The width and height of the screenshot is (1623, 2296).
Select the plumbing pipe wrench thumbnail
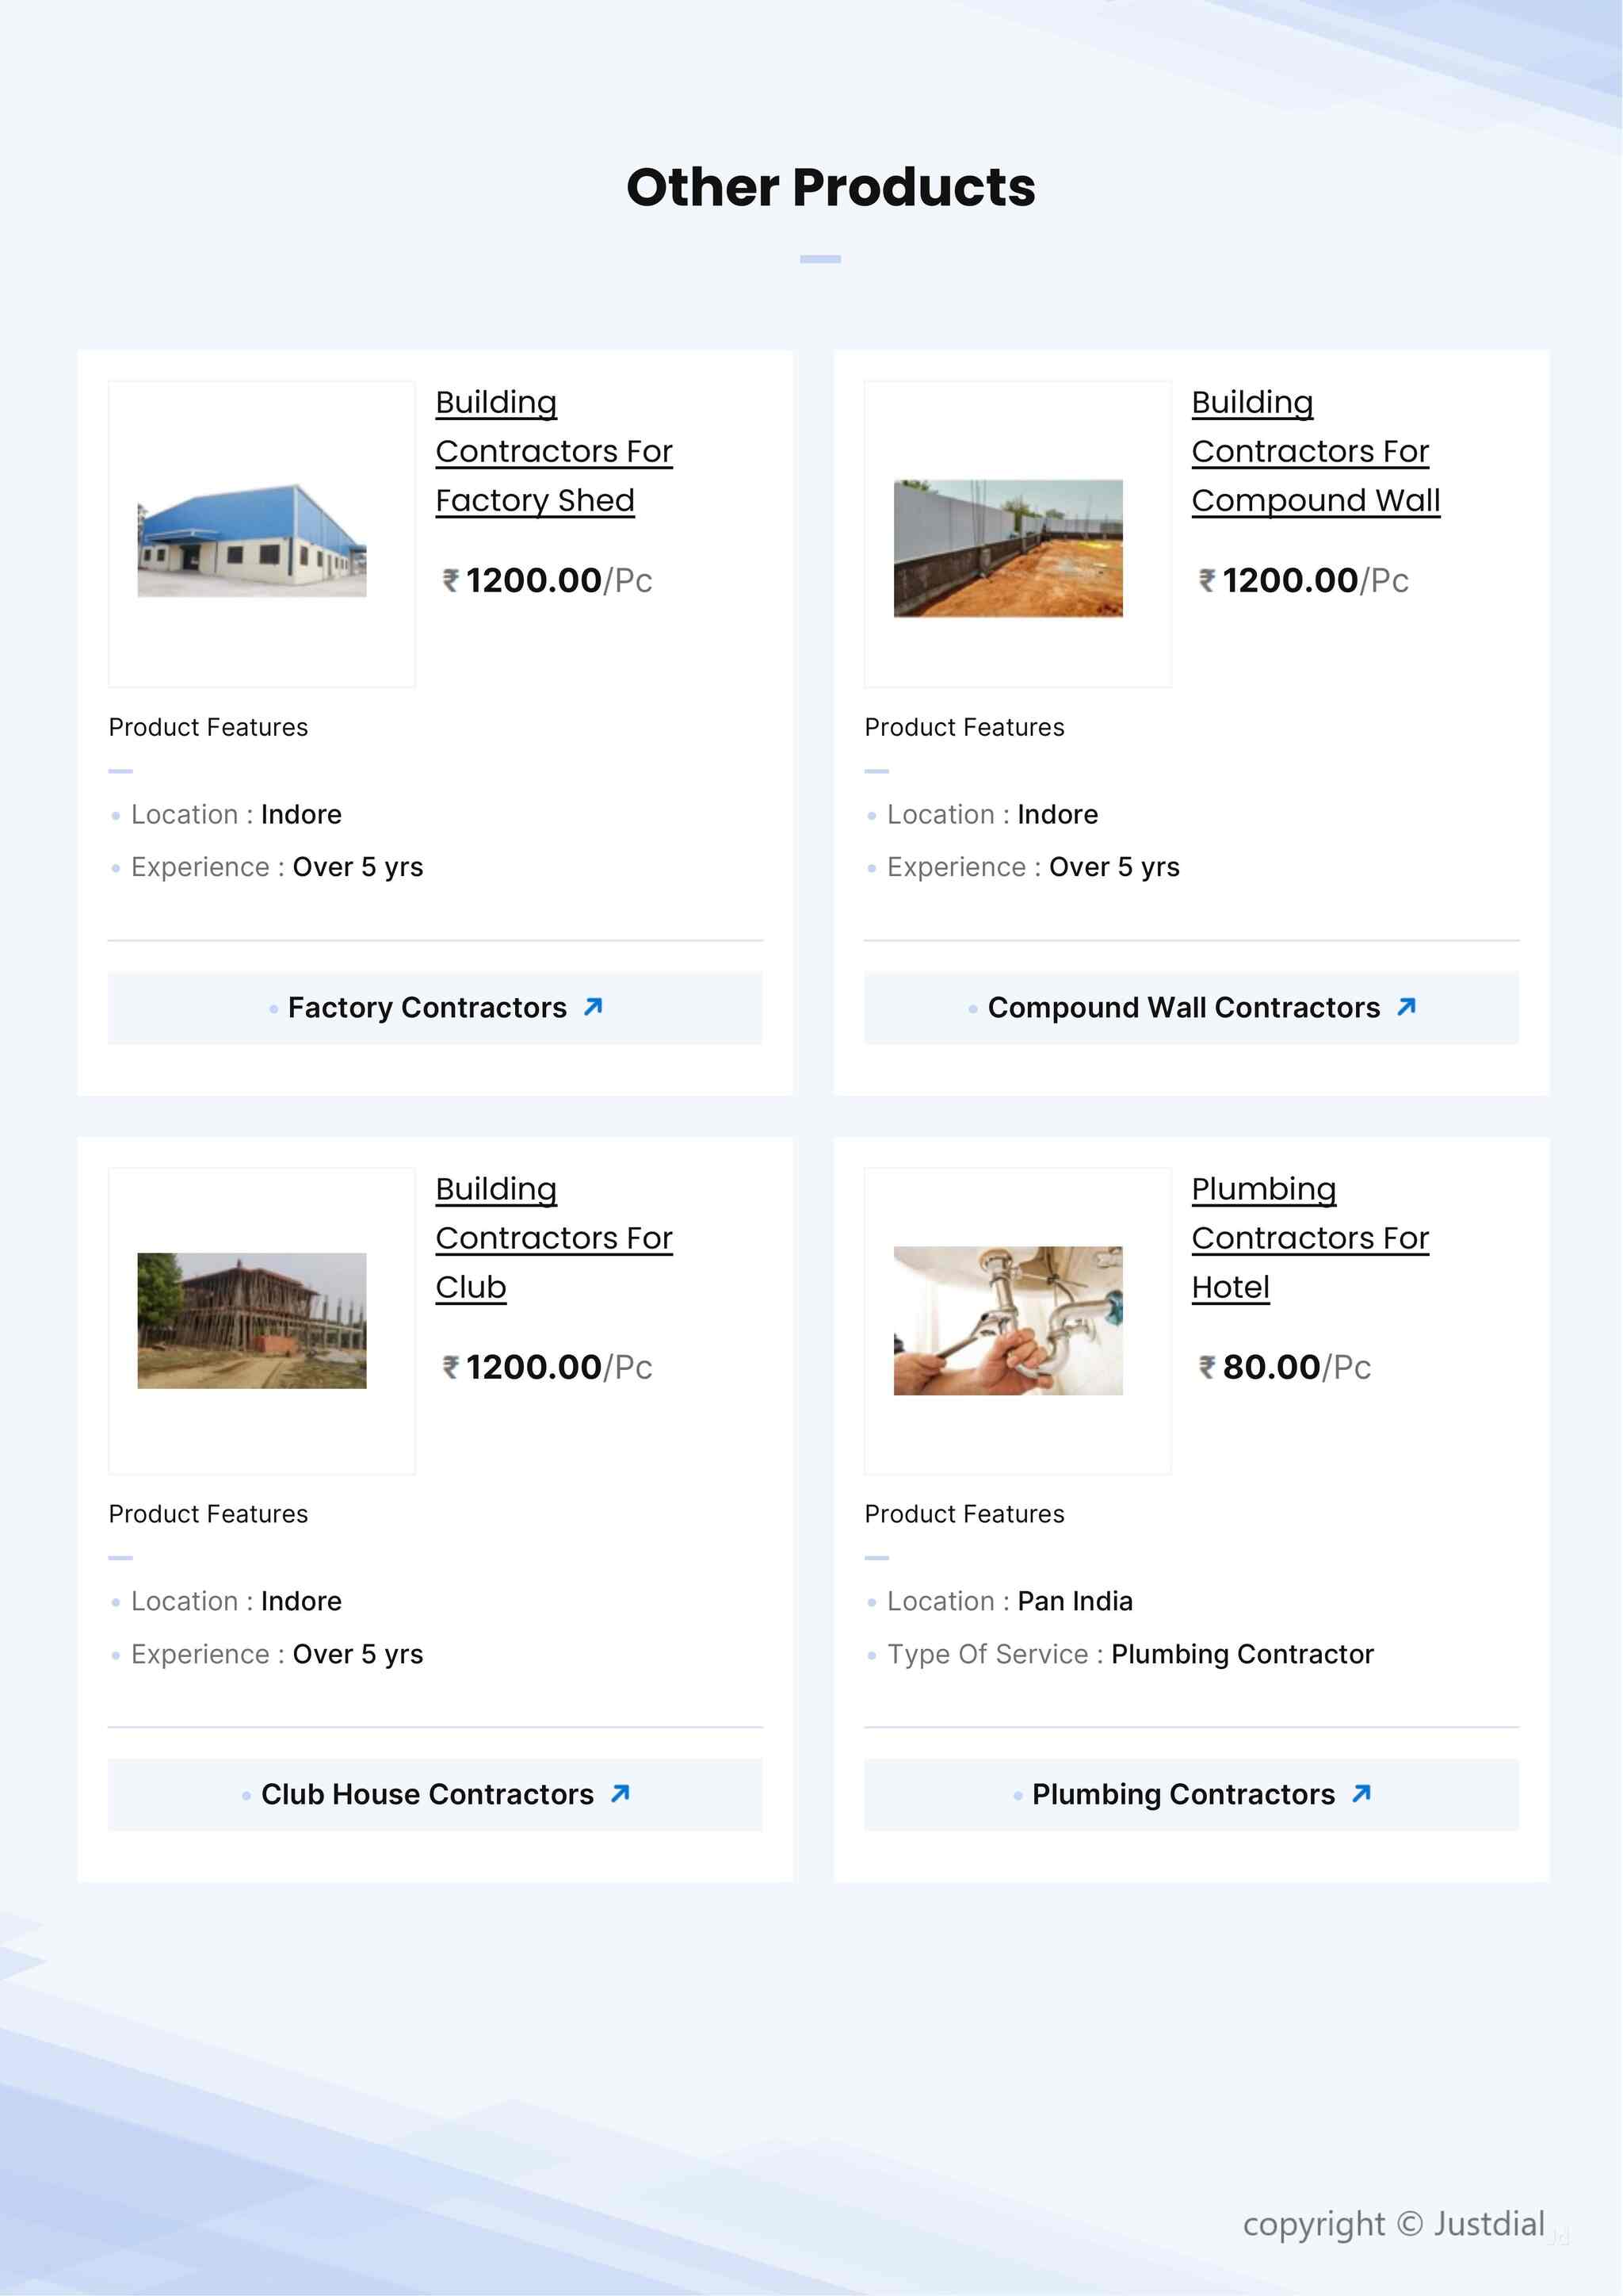point(1007,1320)
